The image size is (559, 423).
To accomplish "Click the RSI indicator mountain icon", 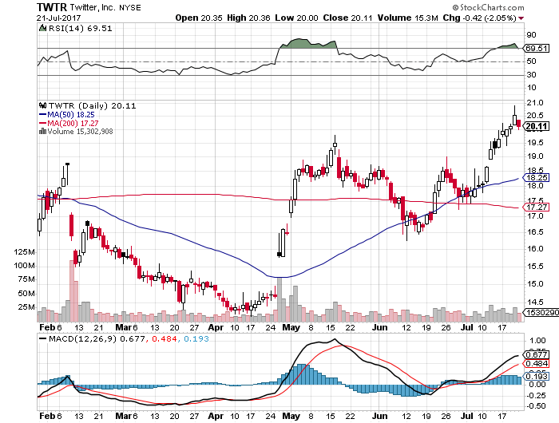I will (x=42, y=28).
